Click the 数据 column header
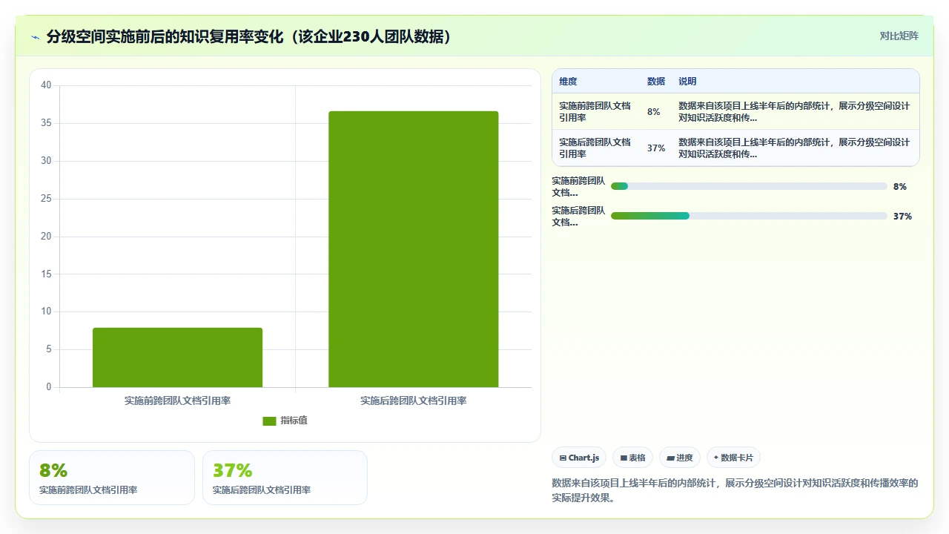The width and height of the screenshot is (949, 534). [x=656, y=82]
